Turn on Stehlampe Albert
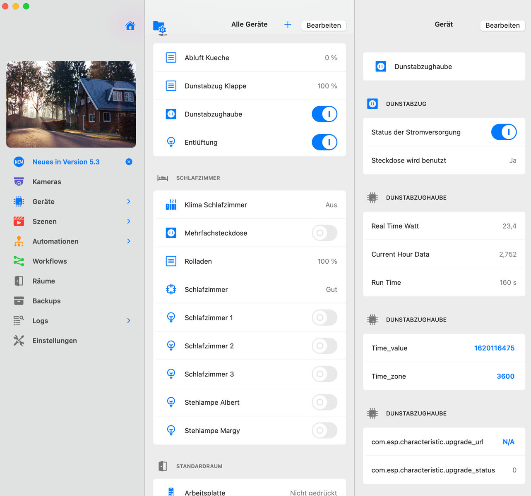The height and width of the screenshot is (496, 531). [324, 402]
